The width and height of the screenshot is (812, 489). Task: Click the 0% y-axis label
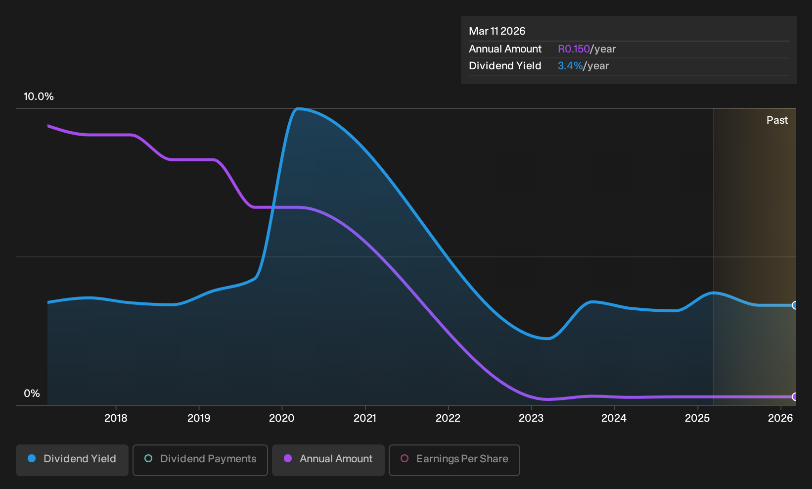coord(32,393)
